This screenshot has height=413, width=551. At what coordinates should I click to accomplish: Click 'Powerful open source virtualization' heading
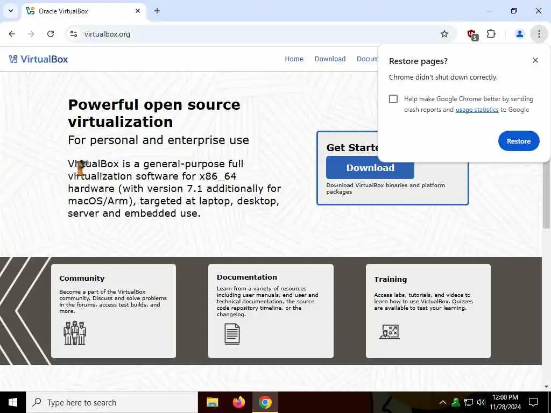pyautogui.click(x=154, y=113)
